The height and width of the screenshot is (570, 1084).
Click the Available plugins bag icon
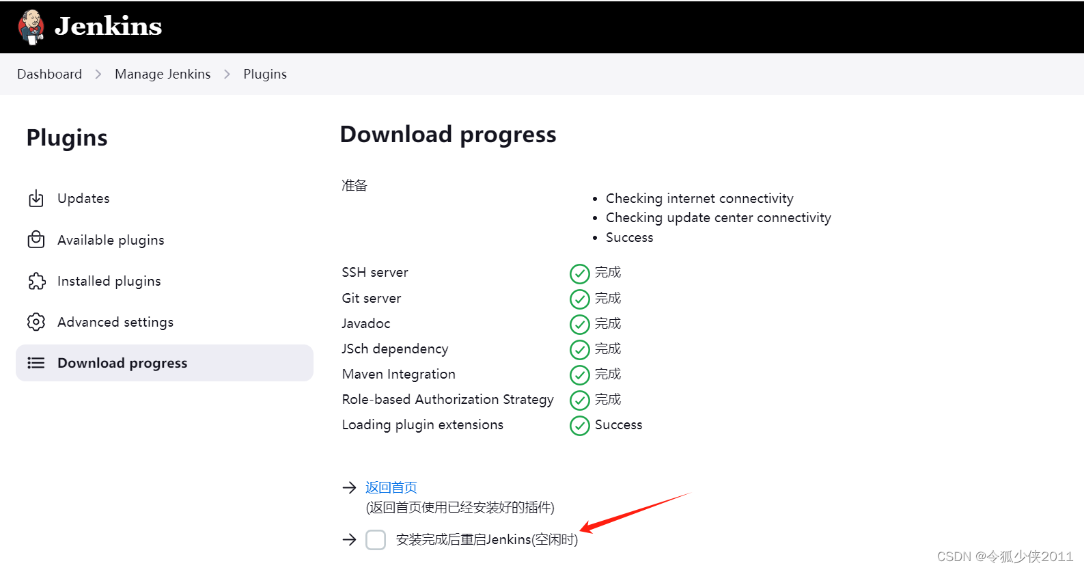tap(36, 239)
